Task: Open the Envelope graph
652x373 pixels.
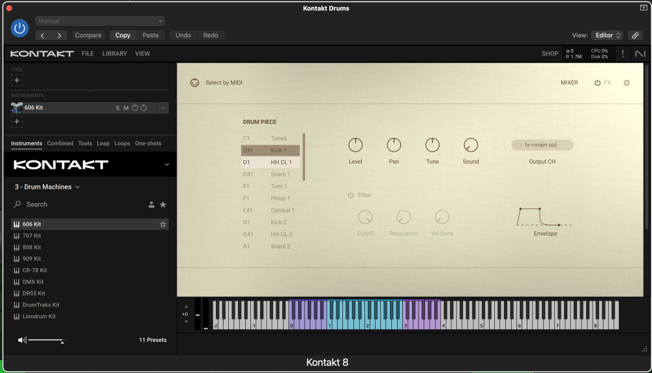Action: pyautogui.click(x=544, y=216)
